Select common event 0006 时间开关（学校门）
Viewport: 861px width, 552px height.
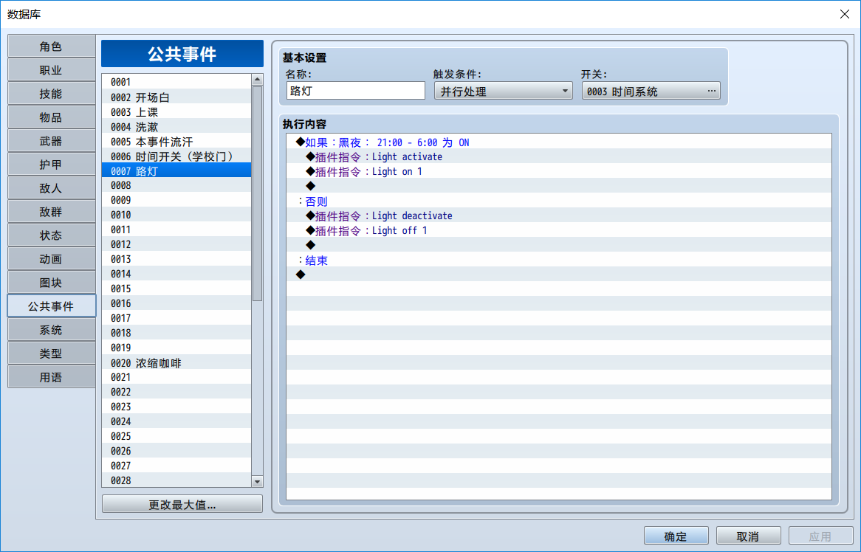[176, 156]
